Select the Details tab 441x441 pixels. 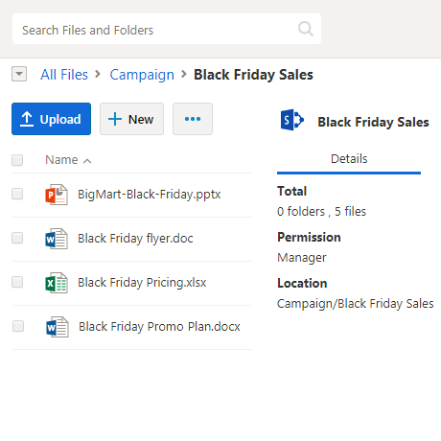(x=349, y=159)
